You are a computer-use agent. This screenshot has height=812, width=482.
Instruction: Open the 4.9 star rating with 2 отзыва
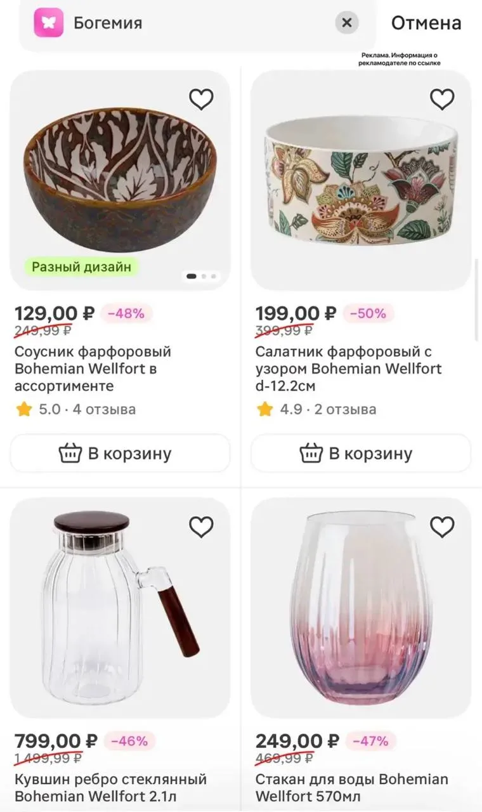316,409
